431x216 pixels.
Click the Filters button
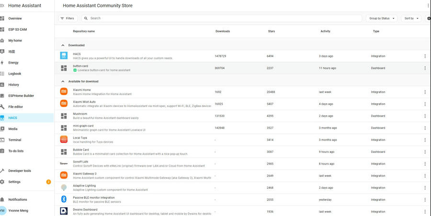pos(68,18)
